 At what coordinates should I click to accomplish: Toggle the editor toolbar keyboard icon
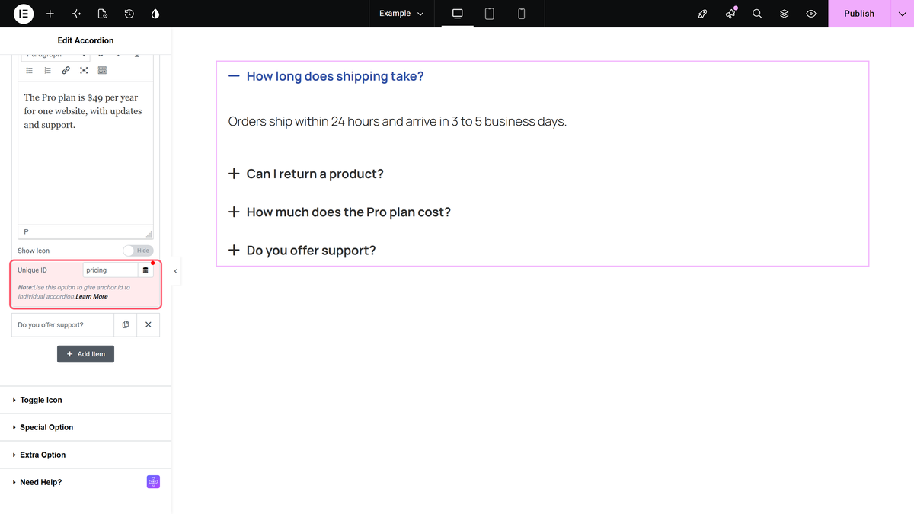[x=102, y=70]
